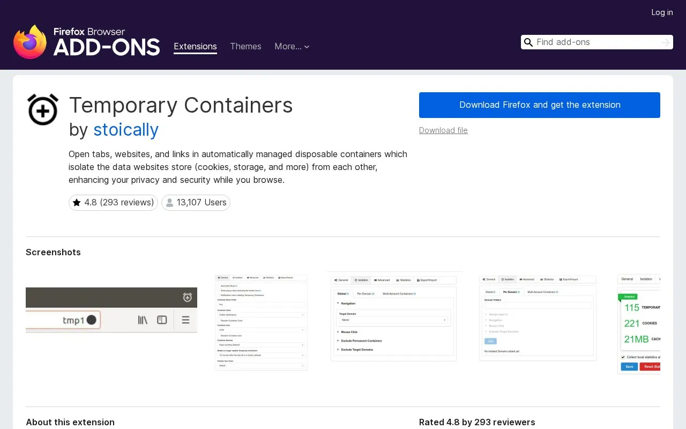Submit search with arrow icon
Screen dimensions: 686x429
[x=666, y=42]
